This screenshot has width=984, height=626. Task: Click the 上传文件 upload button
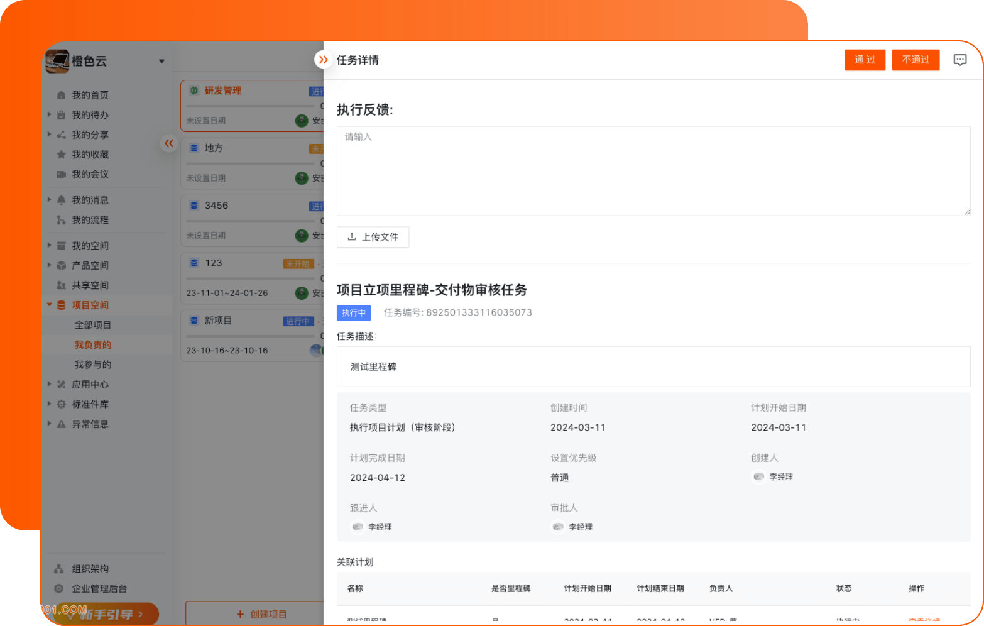pos(373,237)
